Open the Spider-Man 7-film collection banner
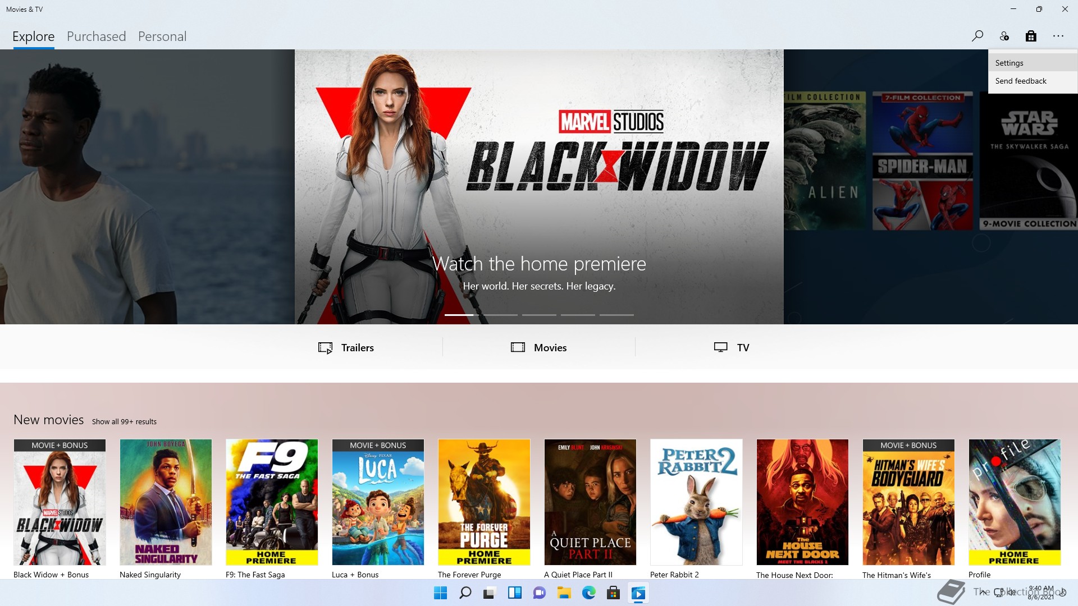The width and height of the screenshot is (1078, 606). (922, 161)
